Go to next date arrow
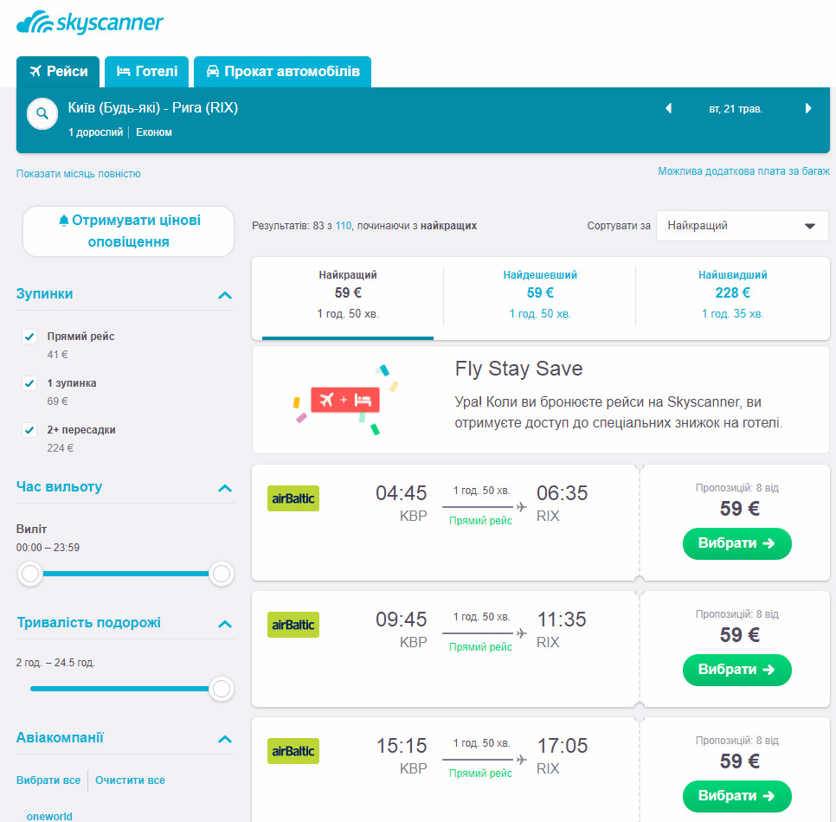The width and height of the screenshot is (836, 822). (x=807, y=108)
